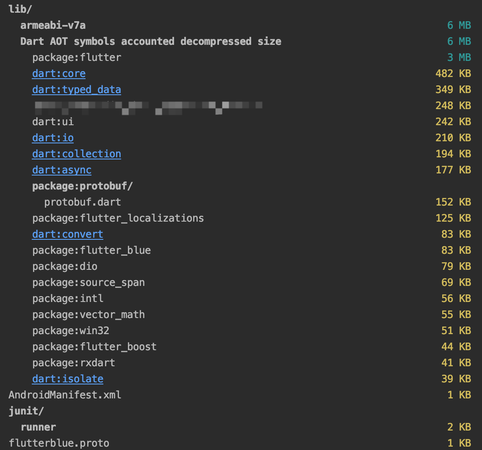Click the dart:typed_data link
482x450 pixels.
[76, 90]
